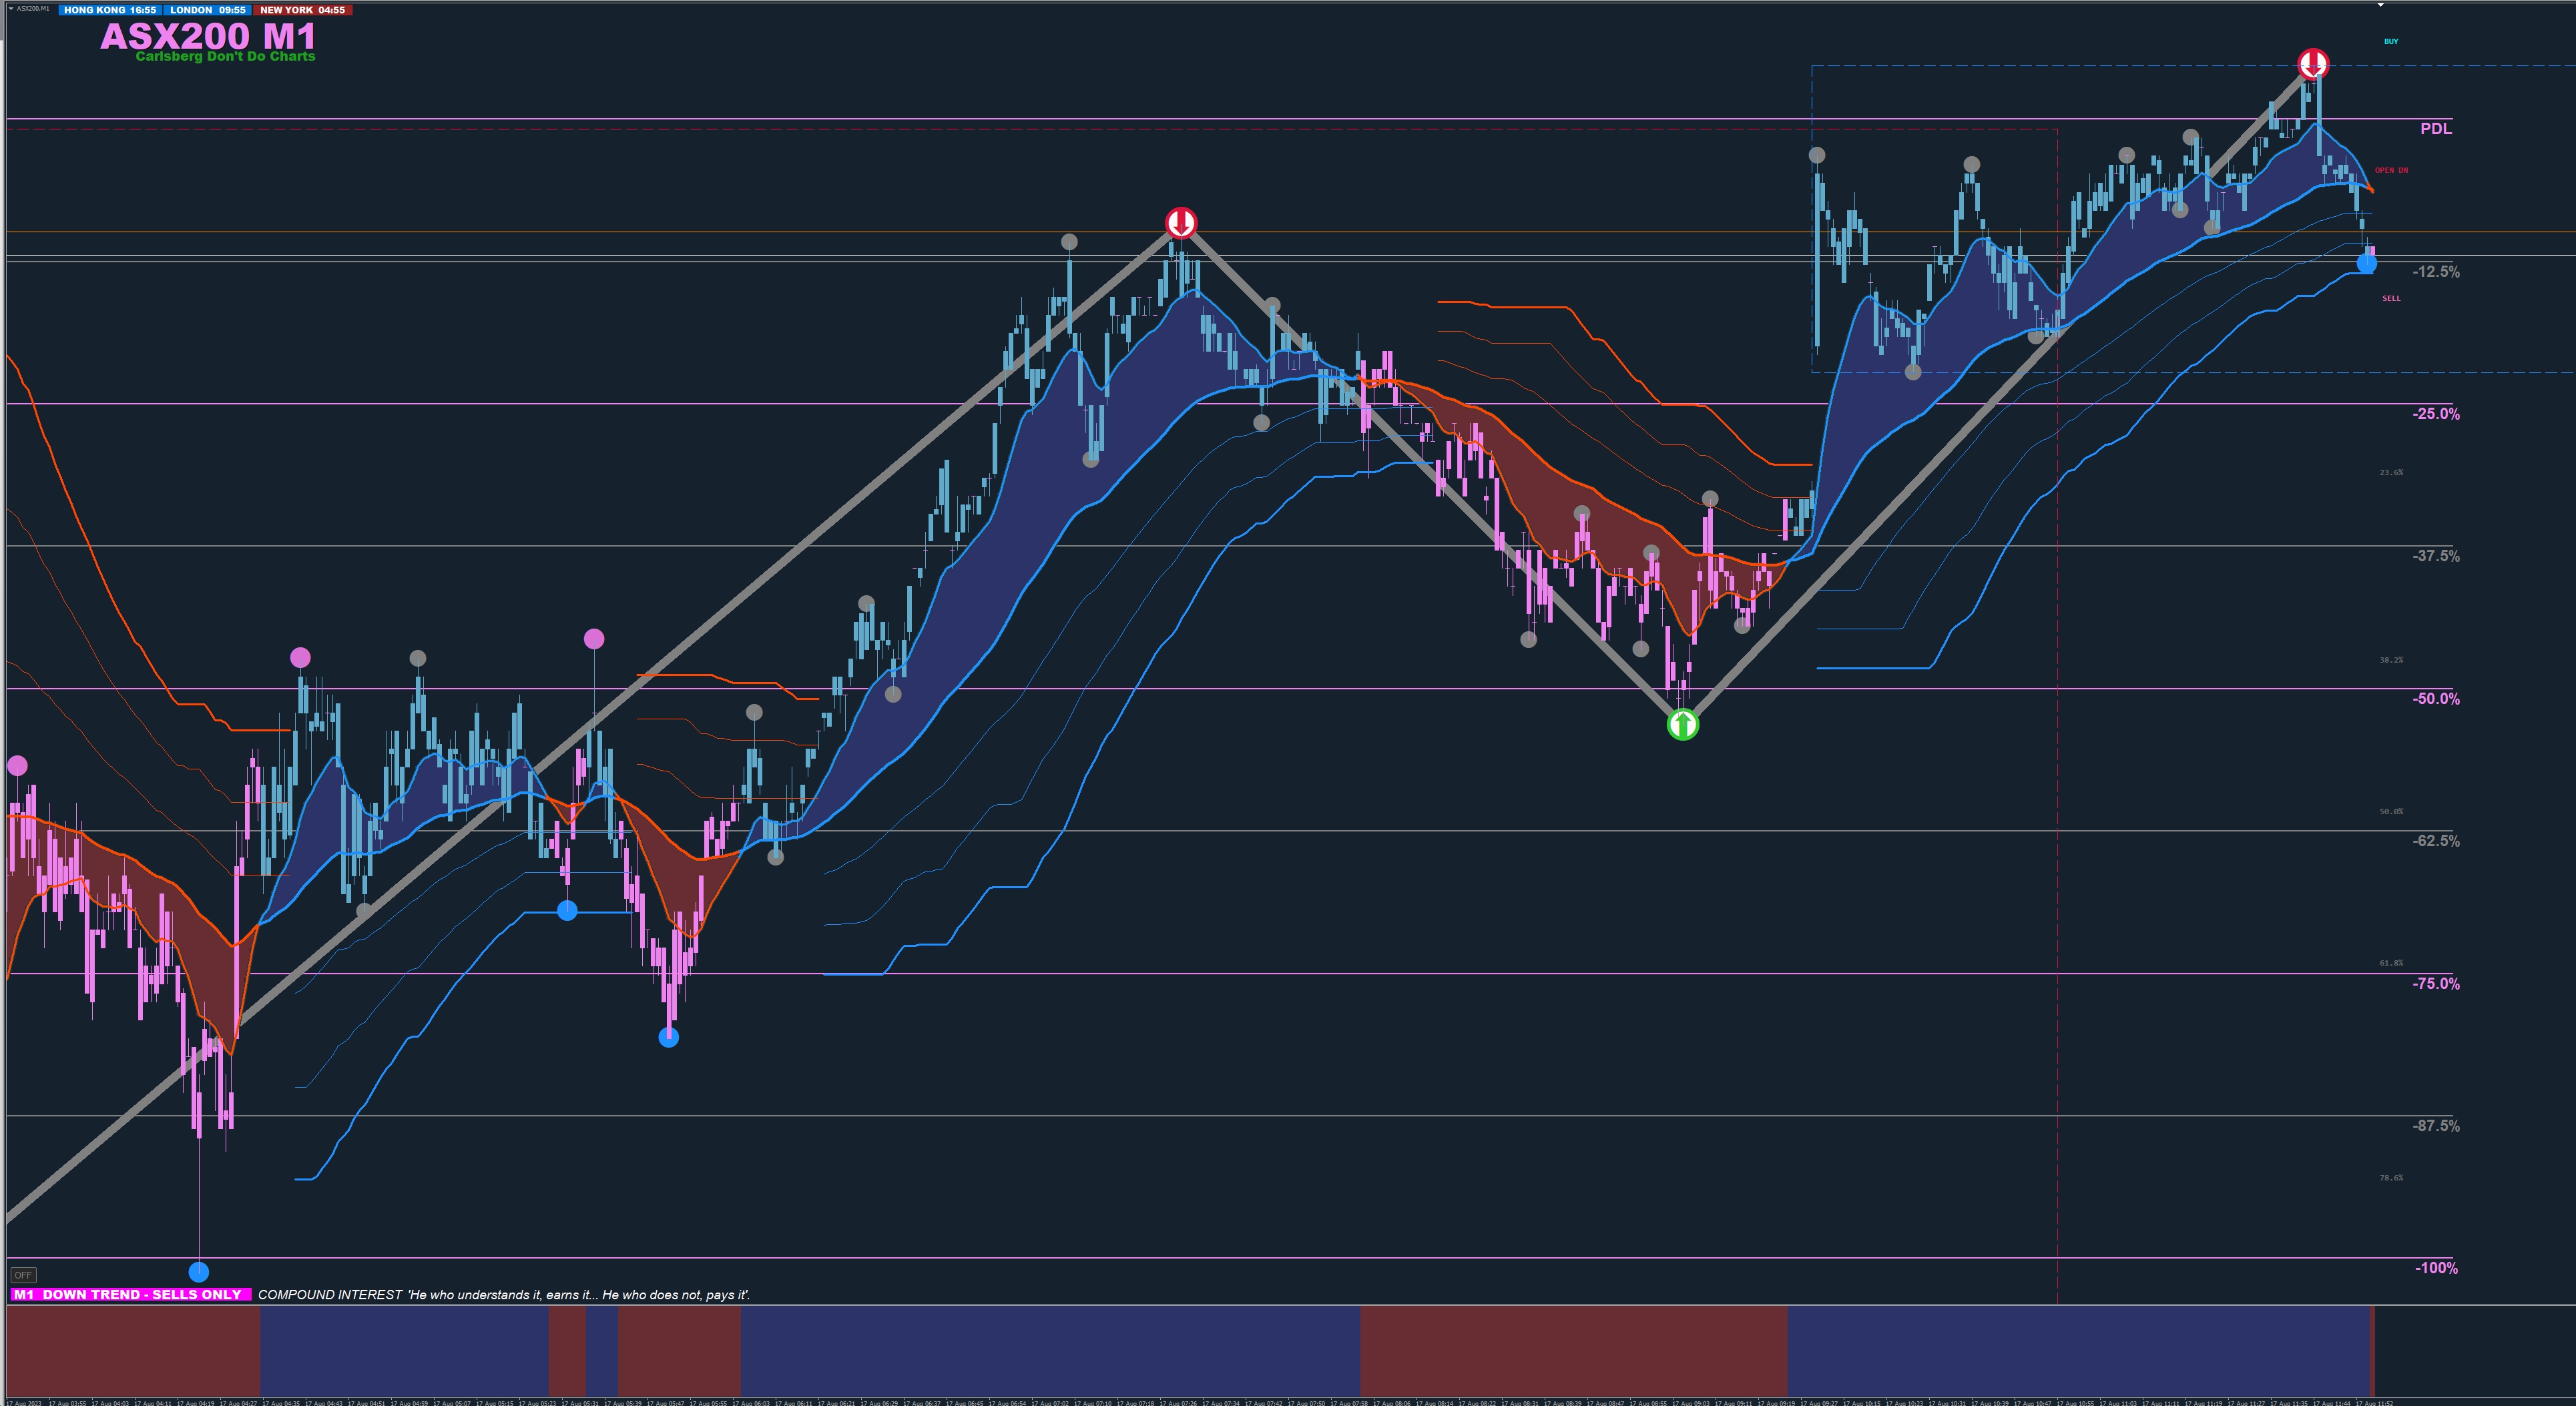Open the ASX200,M1 chart dropdown arrow
Image resolution: width=2576 pixels, height=1406 pixels.
[10, 8]
